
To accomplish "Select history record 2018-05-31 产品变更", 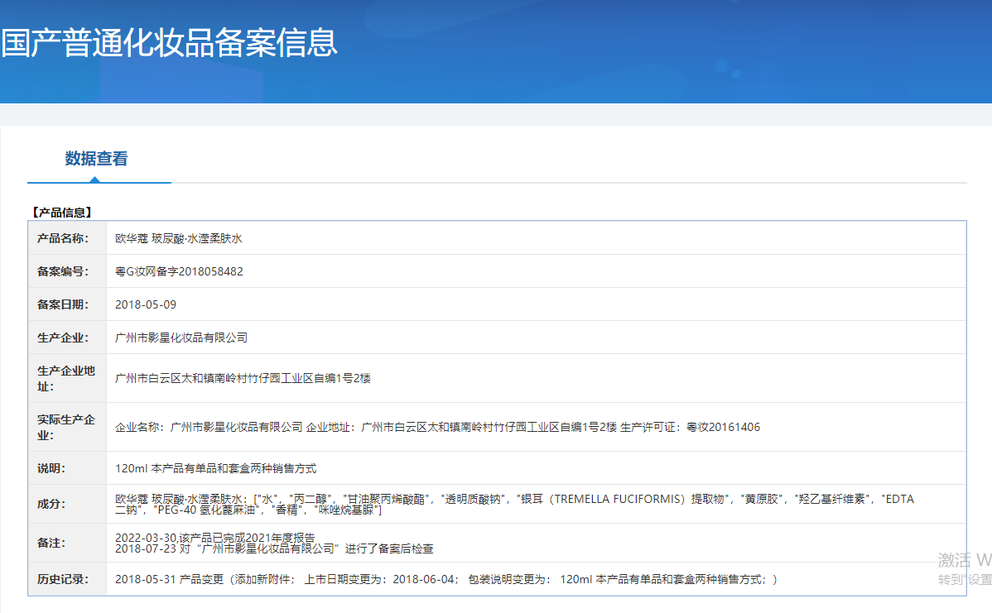I will pos(446,580).
